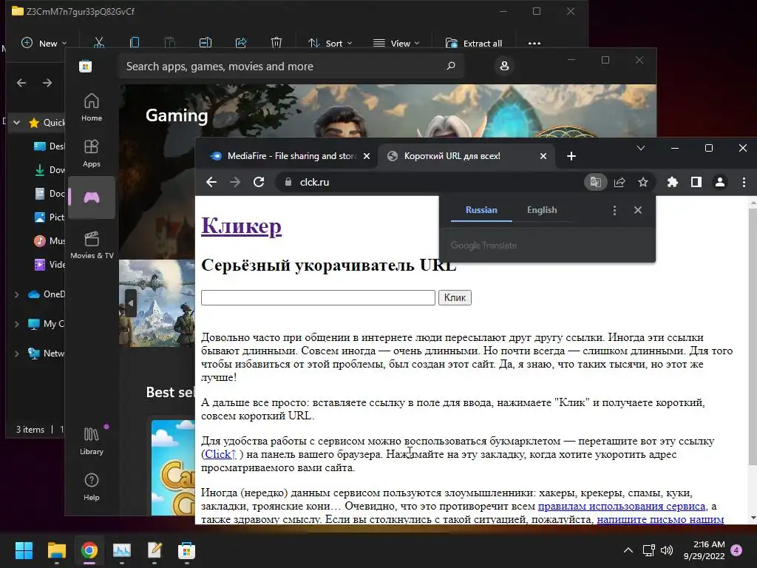Open the Microsoft Store account profile icon
This screenshot has height=568, width=757.
tap(504, 66)
